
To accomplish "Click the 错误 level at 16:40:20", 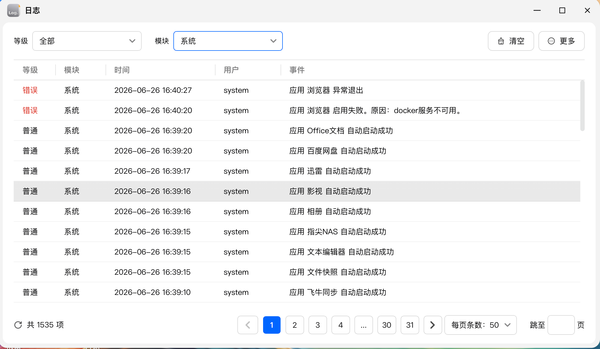I will (30, 110).
